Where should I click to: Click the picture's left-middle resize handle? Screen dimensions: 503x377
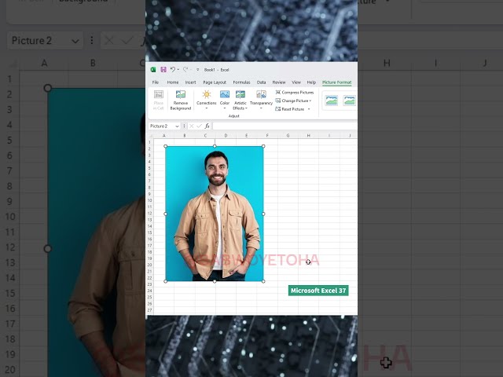coord(166,214)
